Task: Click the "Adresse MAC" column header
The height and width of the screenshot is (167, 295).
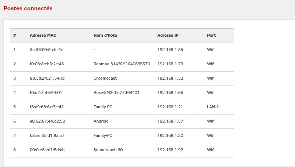Action: click(43, 36)
